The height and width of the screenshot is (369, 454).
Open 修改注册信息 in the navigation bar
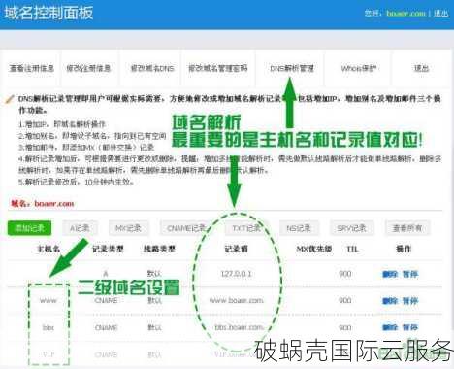(x=88, y=68)
